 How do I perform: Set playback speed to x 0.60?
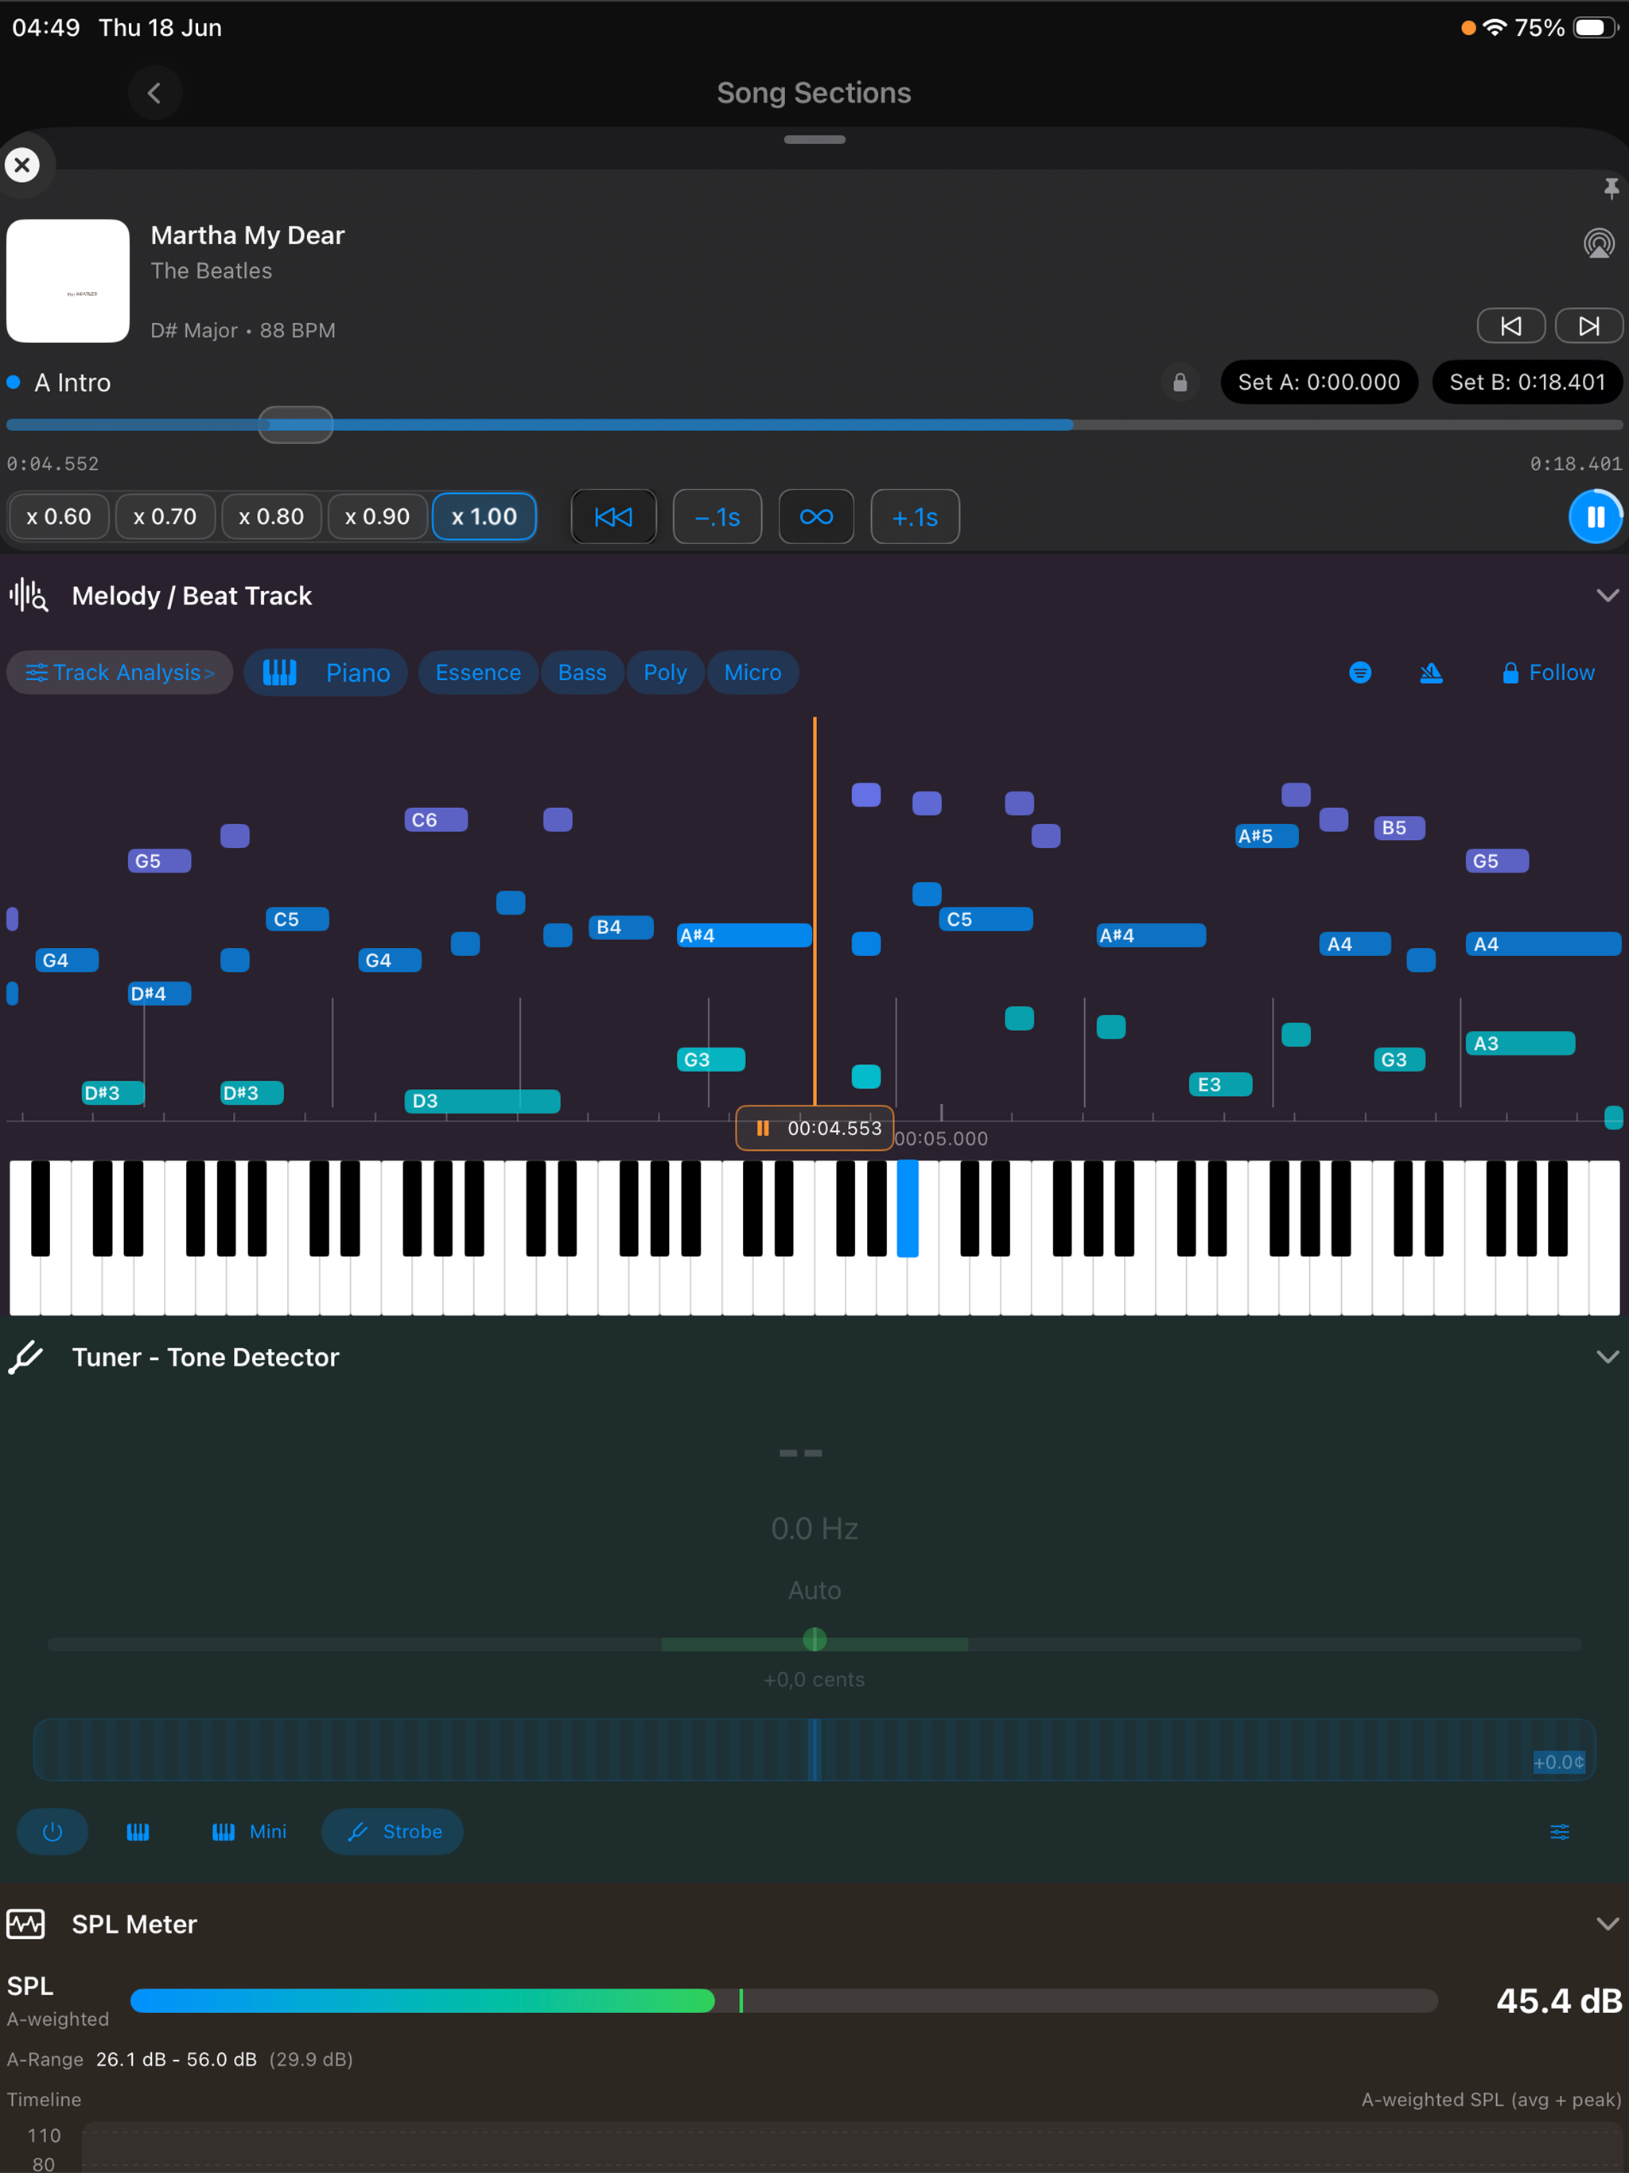(58, 517)
